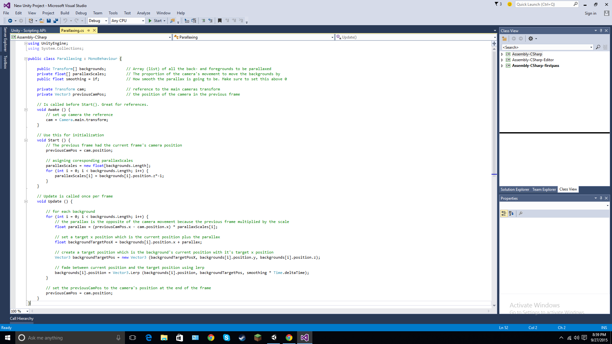Click the Find in Files magnifier in Class View

click(598, 47)
